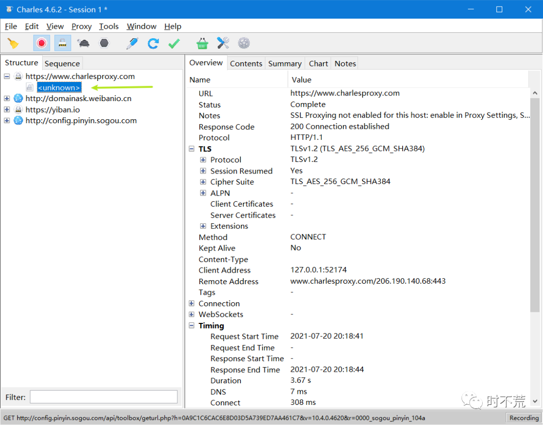This screenshot has height=425, width=543.
Task: Open the Tools menu
Action: point(109,26)
